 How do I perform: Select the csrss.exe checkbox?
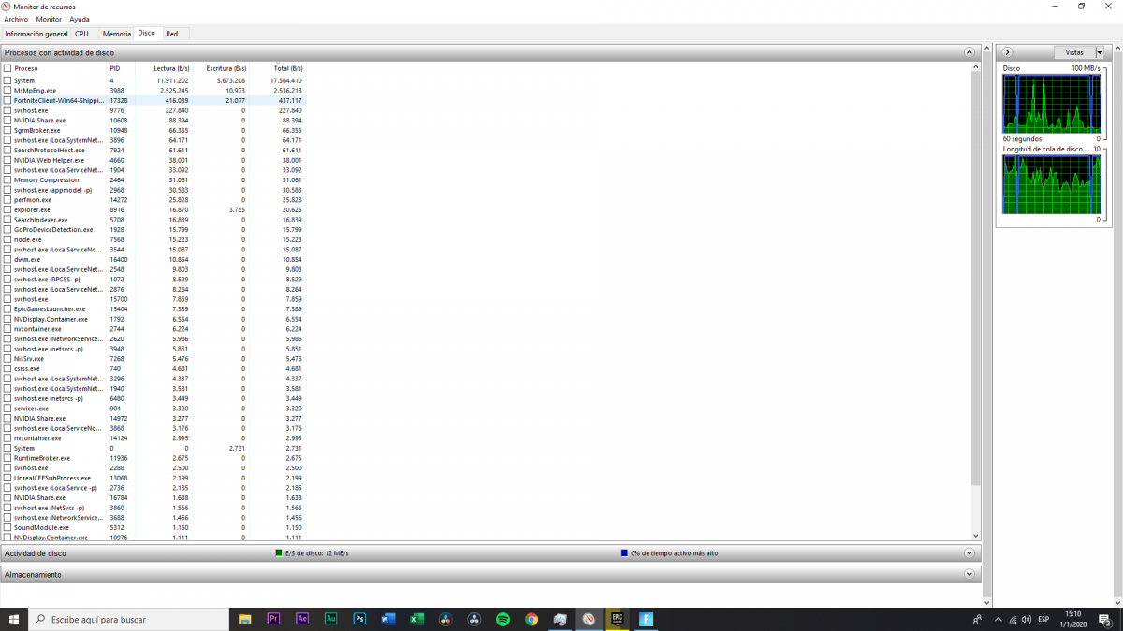click(7, 368)
